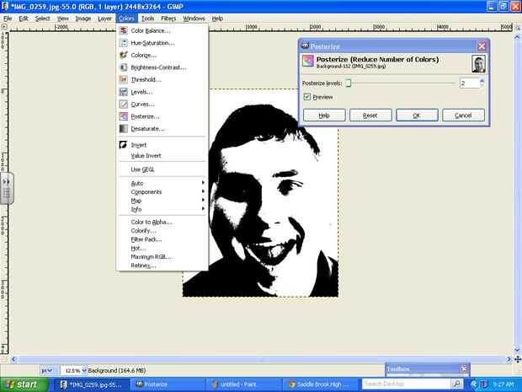This screenshot has height=392, width=522.
Task: Click the Help button in Posterize dialog
Action: click(x=324, y=115)
